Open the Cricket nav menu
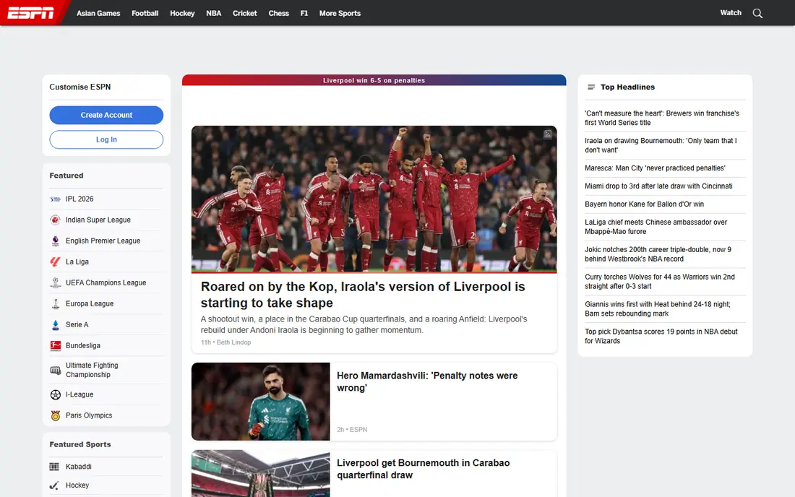795x497 pixels. coord(245,13)
